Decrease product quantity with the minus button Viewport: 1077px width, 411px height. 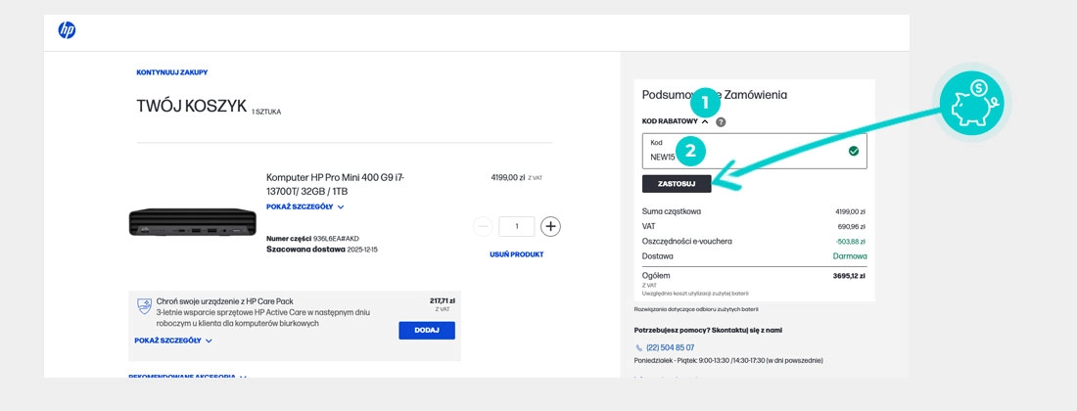483,226
